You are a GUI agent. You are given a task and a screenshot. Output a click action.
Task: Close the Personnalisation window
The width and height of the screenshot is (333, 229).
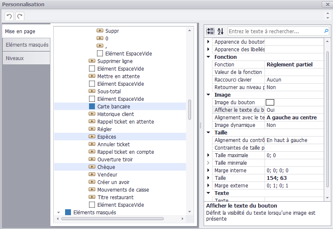328,4
